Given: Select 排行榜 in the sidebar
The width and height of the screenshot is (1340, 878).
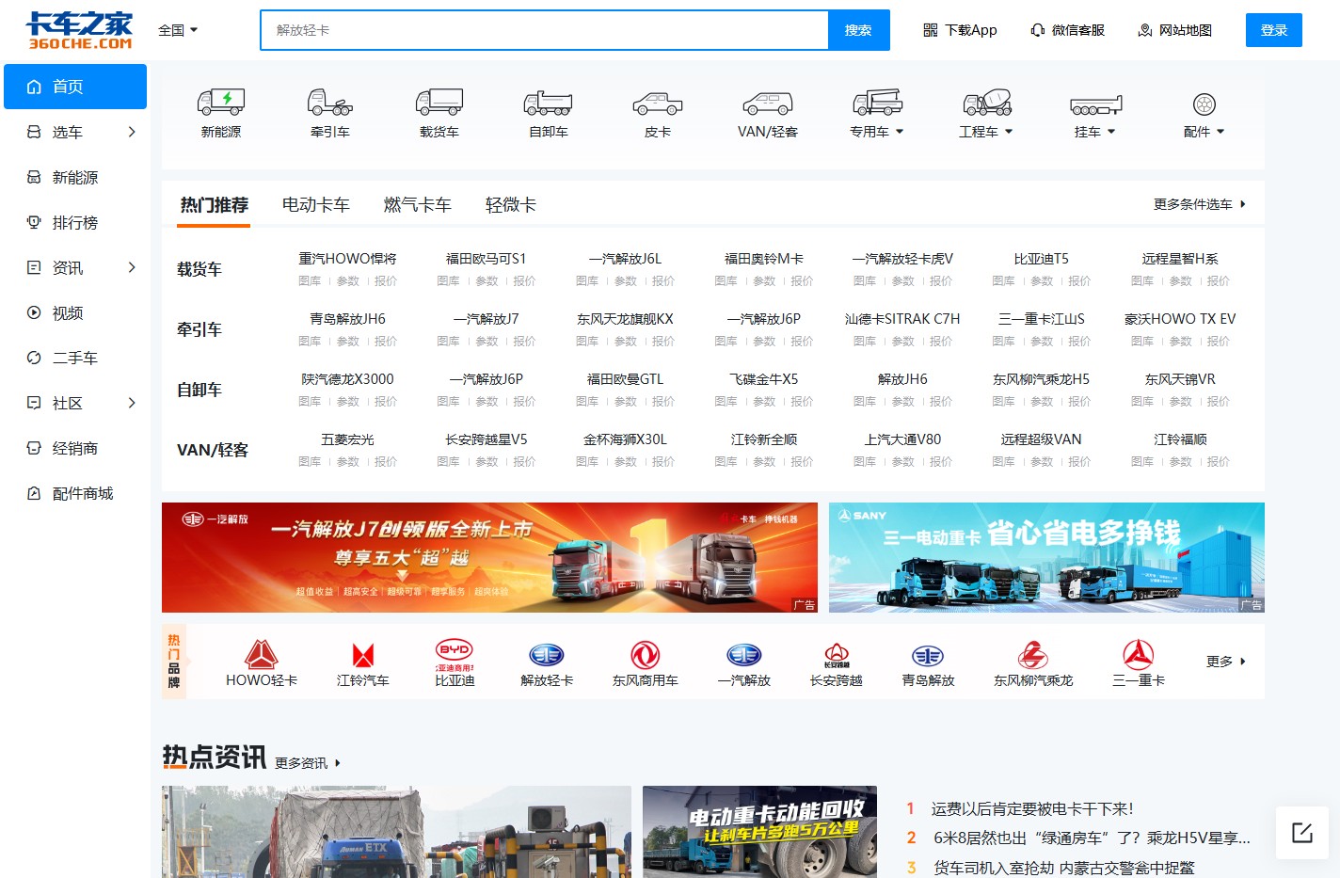Looking at the screenshot, I should [75, 222].
